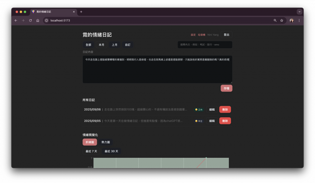Reload the current page

click(x=30, y=21)
